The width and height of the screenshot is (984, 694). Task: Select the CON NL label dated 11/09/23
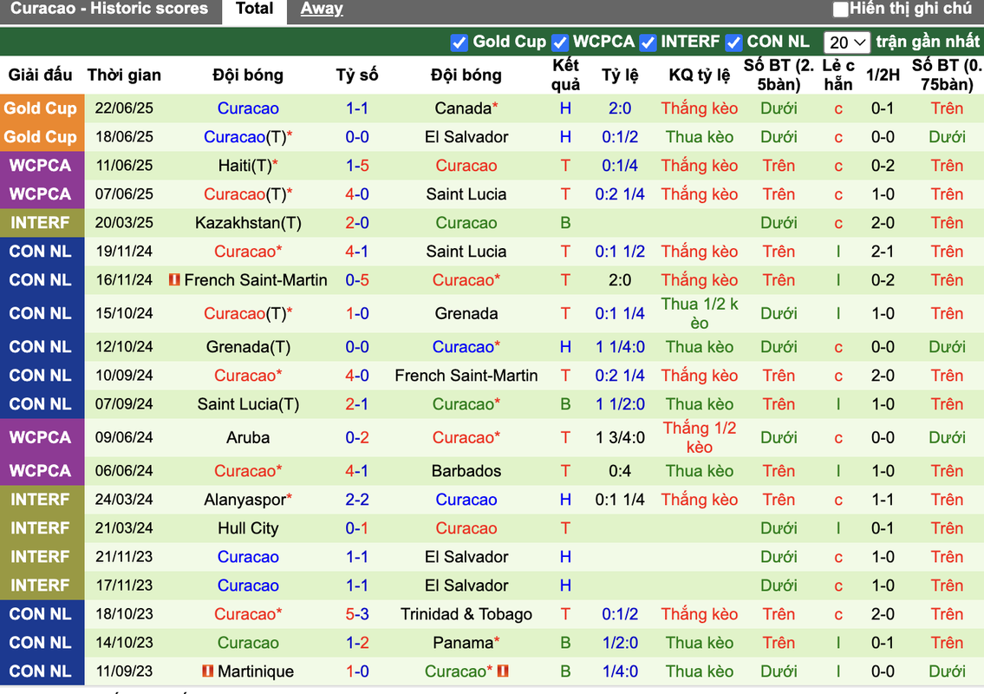[x=41, y=671]
